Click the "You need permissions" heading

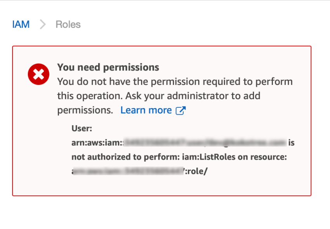coord(108,67)
